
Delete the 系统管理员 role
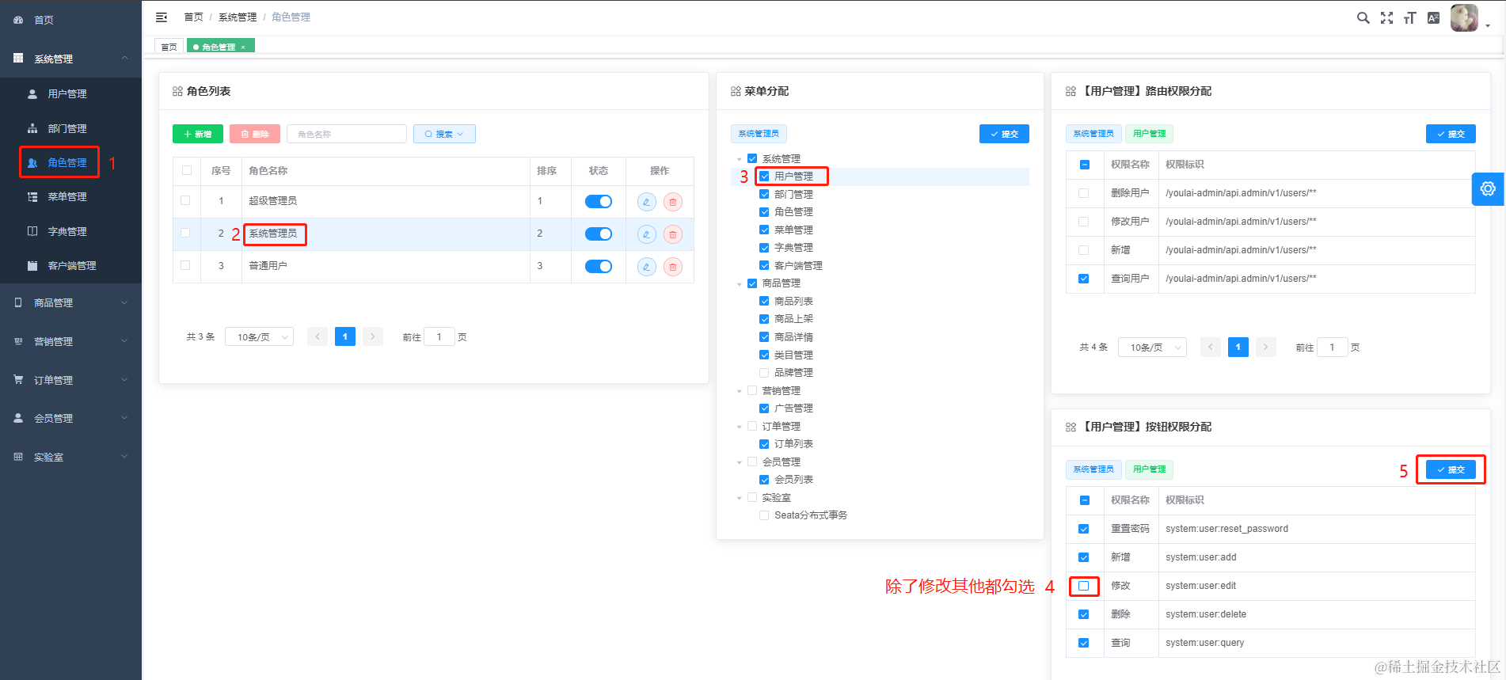[672, 234]
